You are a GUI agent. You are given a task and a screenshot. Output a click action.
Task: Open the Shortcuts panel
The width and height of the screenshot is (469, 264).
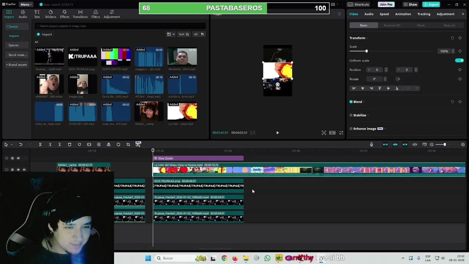tap(358, 4)
